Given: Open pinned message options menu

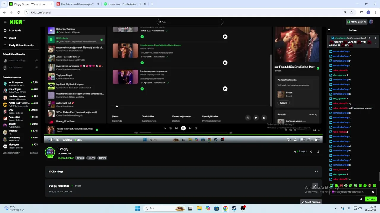Looking at the screenshot, I should pyautogui.click(x=375, y=38).
